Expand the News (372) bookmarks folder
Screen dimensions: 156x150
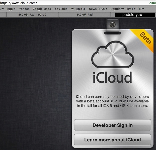pos(98,9)
